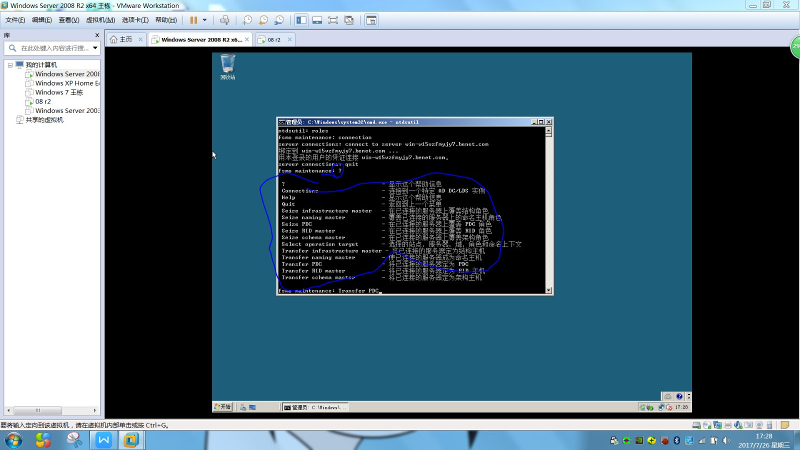Close the Windows Server 2008 R2 tab

pos(247,39)
